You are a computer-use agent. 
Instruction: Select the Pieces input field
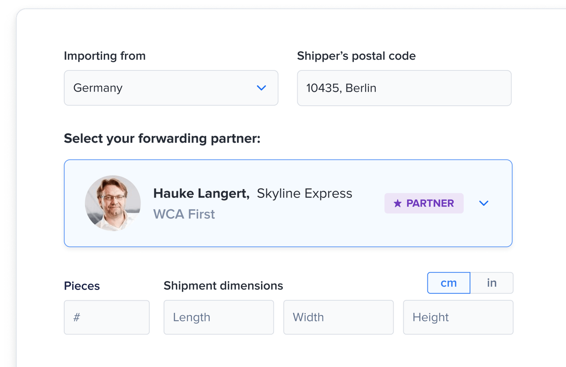click(x=107, y=317)
